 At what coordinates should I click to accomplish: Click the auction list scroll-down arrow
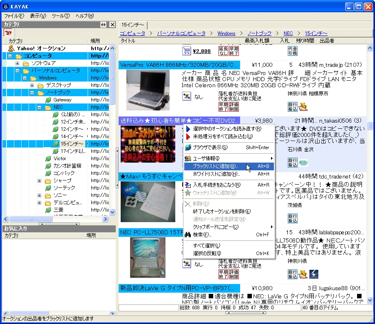(x=370, y=300)
